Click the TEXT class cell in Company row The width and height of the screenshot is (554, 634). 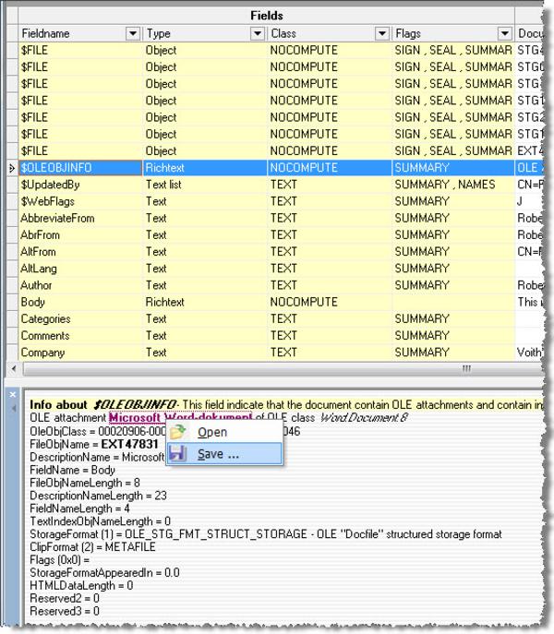coord(330,353)
